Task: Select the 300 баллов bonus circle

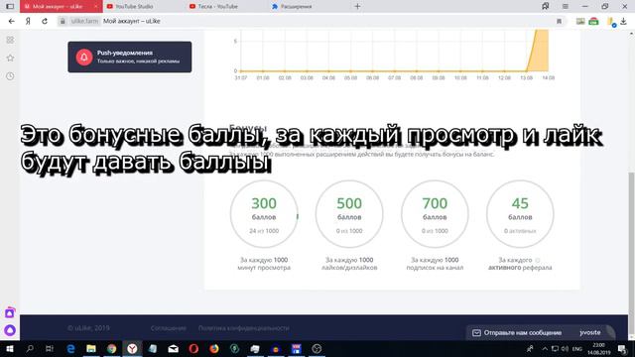Action: [264, 214]
